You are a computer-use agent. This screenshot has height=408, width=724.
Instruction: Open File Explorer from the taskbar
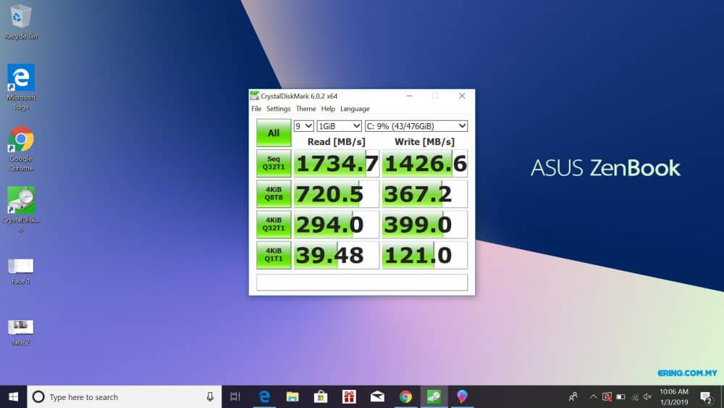tap(292, 397)
